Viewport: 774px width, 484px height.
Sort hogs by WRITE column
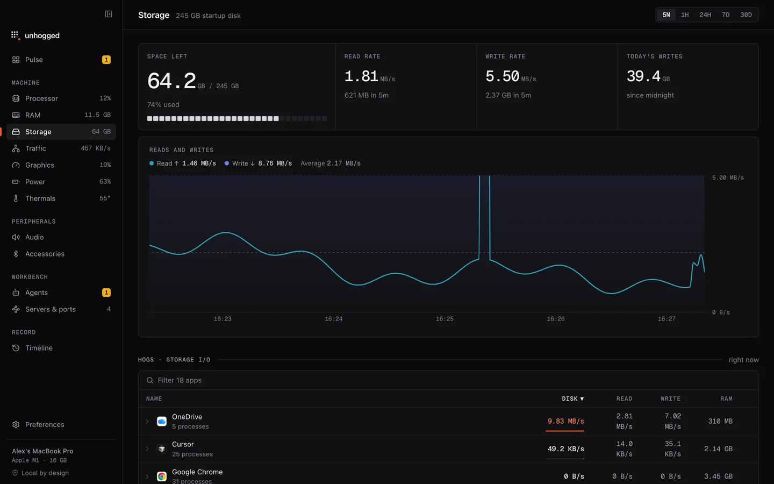[x=670, y=399]
